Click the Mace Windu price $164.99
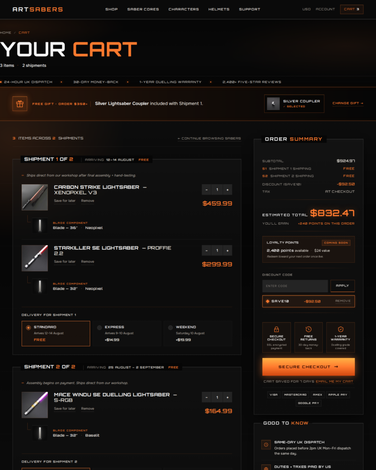This screenshot has height=470, width=376. [x=219, y=411]
